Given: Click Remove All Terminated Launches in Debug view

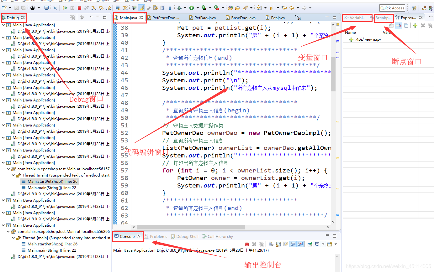Looking at the screenshot, I should (73, 17).
